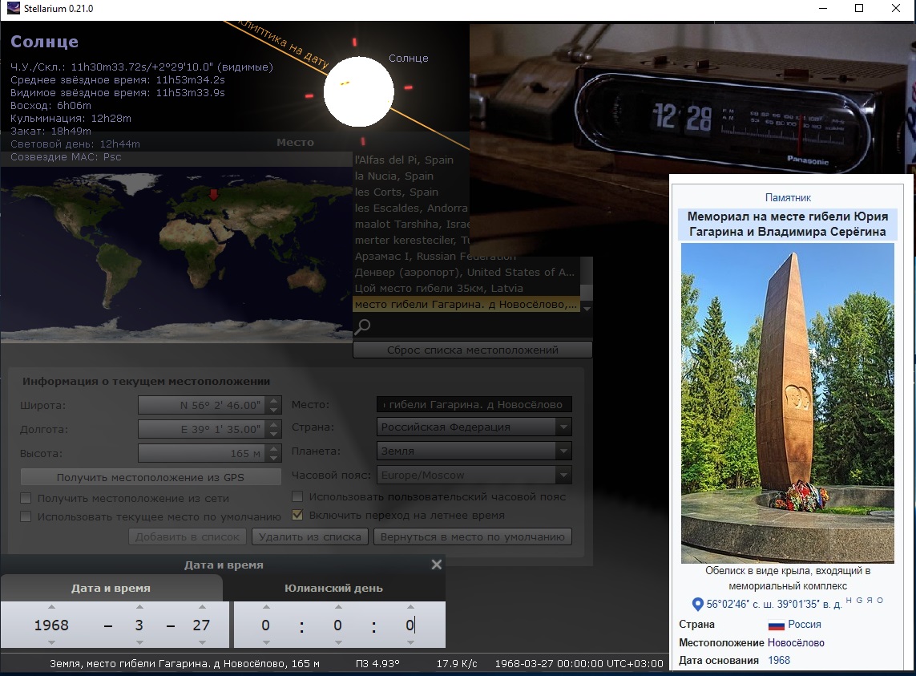
Task: Open the '1968' founding date link
Action: click(779, 660)
